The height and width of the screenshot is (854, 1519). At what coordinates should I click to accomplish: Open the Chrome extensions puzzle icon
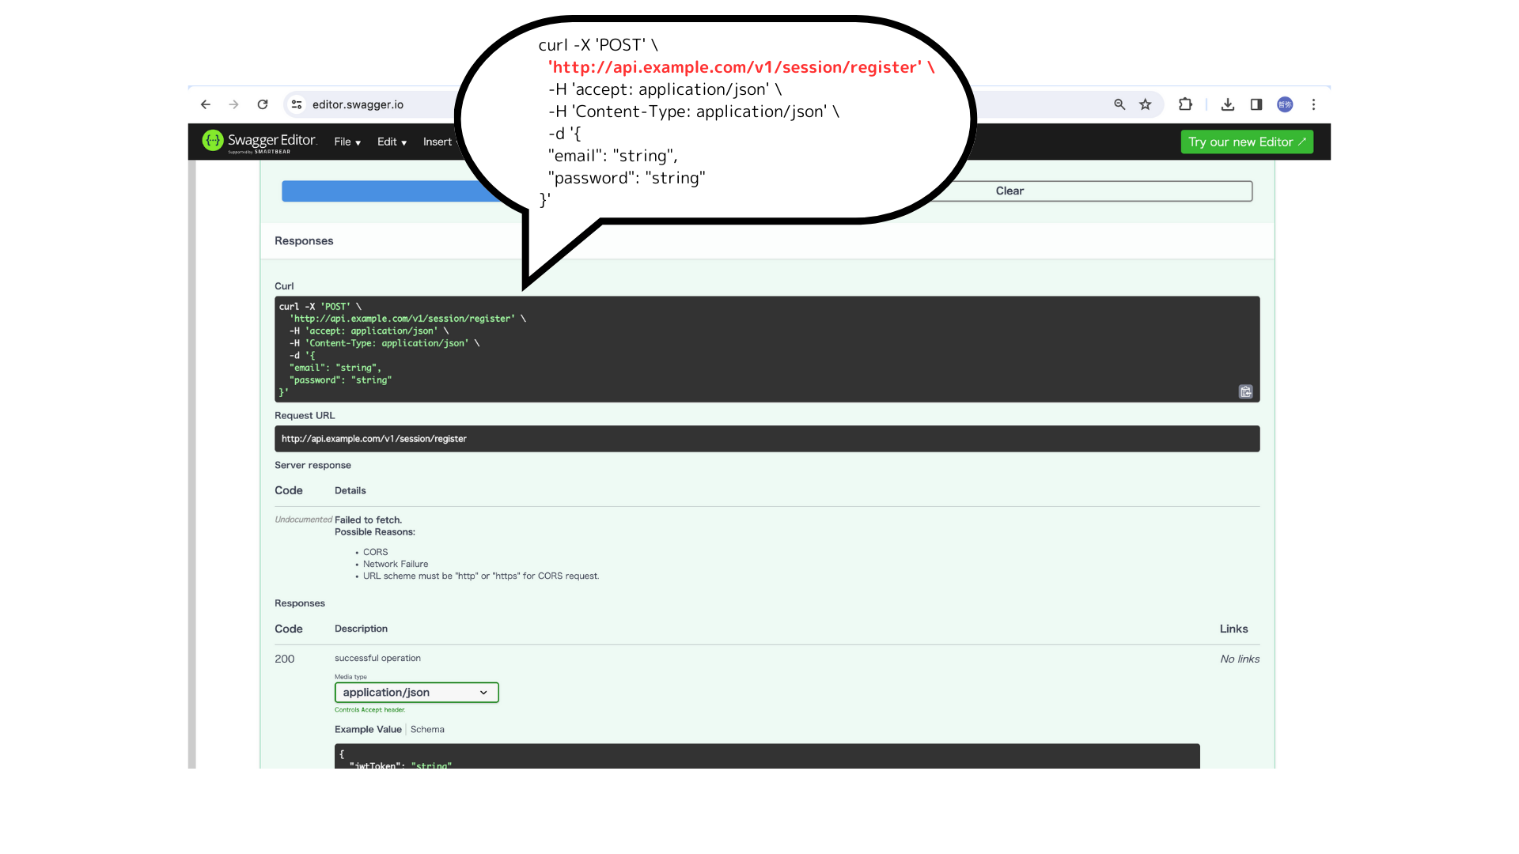(x=1185, y=104)
